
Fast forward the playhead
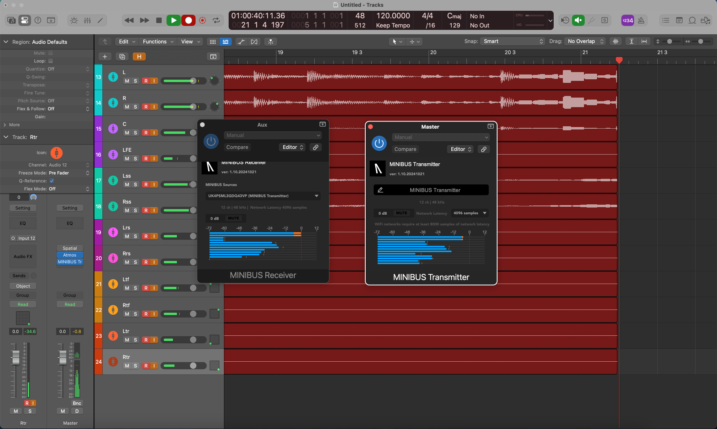[144, 20]
